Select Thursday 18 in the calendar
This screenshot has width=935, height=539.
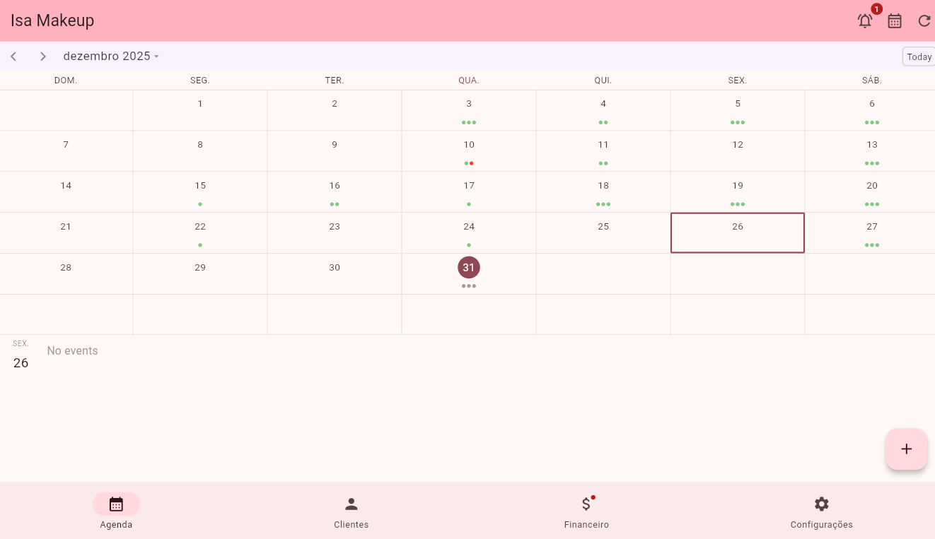tap(603, 191)
